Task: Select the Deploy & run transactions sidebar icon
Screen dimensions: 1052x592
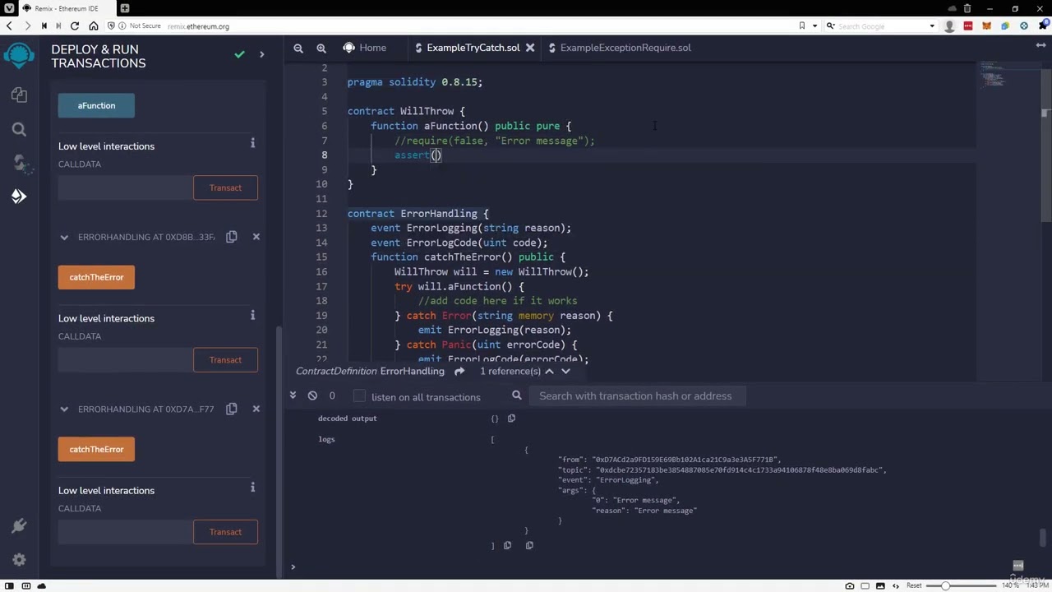Action: tap(19, 197)
